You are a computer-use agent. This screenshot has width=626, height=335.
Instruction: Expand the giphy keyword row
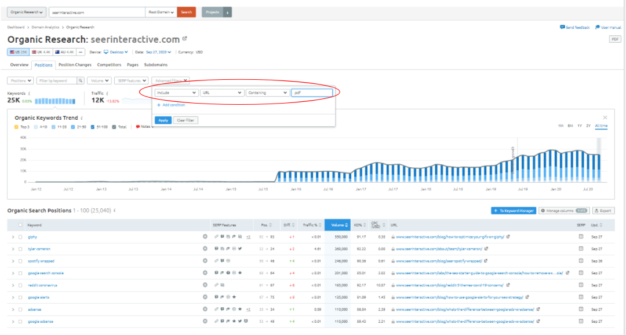13,237
